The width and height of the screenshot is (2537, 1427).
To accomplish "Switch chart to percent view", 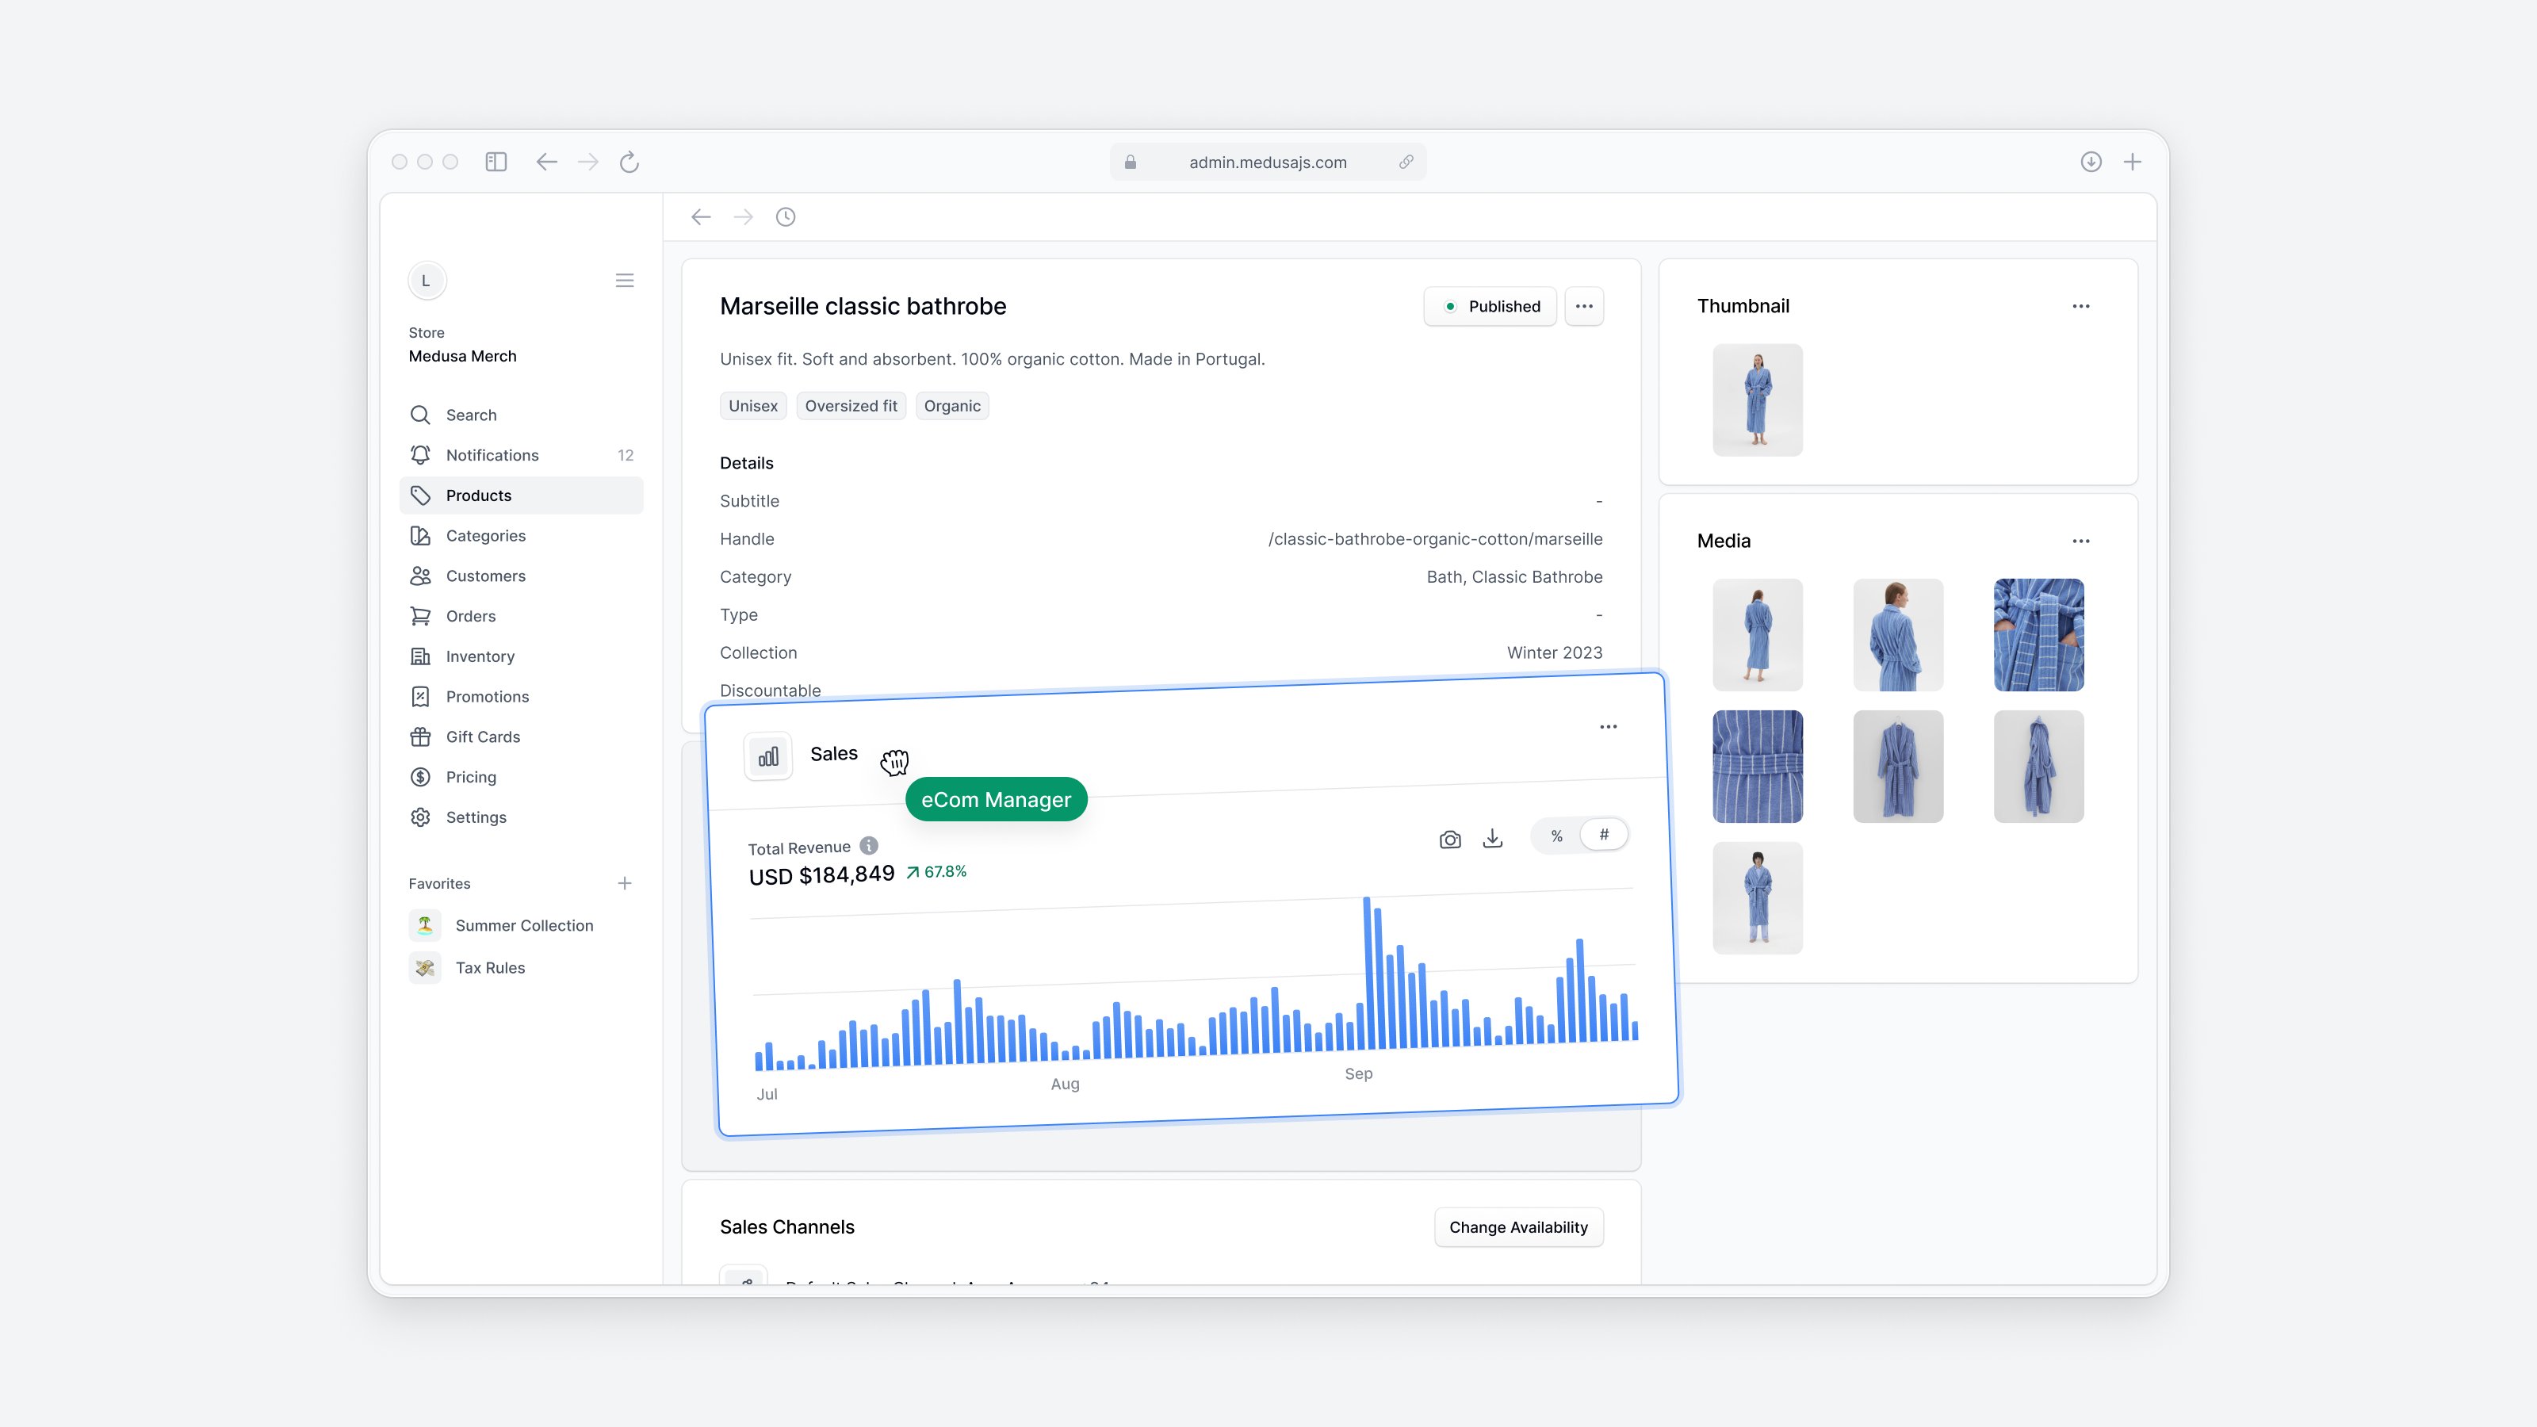I will (x=1556, y=836).
